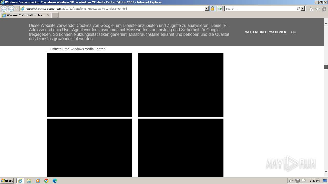Launch the Windows Media Player taskbar icon
Image resolution: width=328 pixels, height=184 pixels.
(x=38, y=181)
